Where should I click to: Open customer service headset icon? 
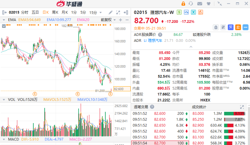click(x=191, y=4)
